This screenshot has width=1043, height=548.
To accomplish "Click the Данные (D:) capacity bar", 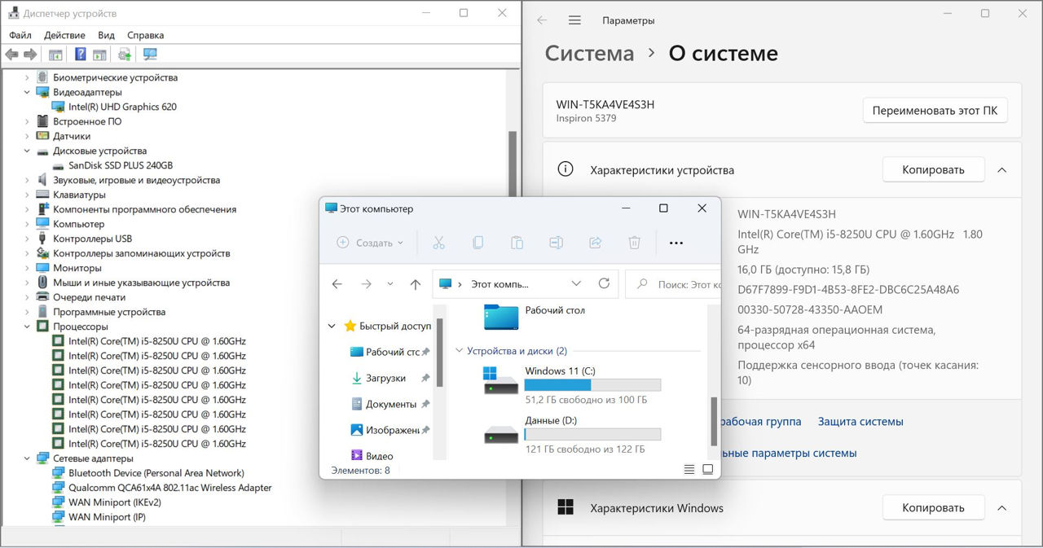I will (592, 435).
